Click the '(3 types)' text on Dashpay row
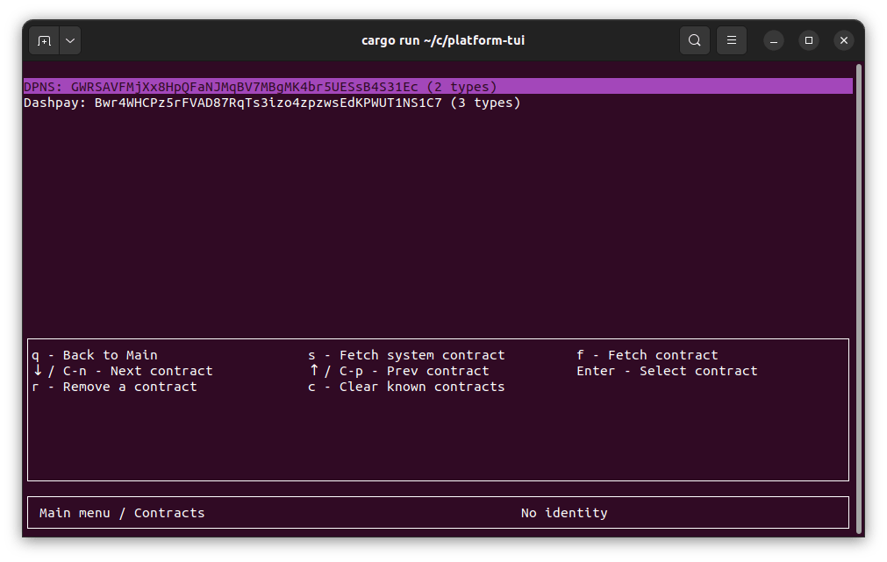The image size is (887, 562). point(485,103)
